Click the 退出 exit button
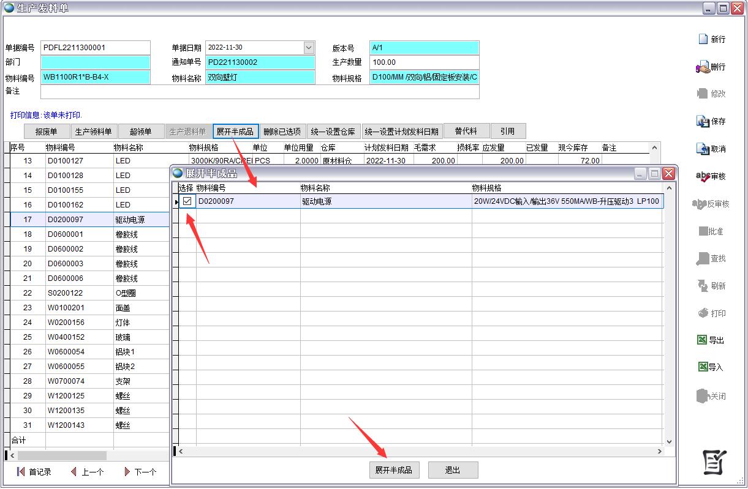 click(453, 470)
